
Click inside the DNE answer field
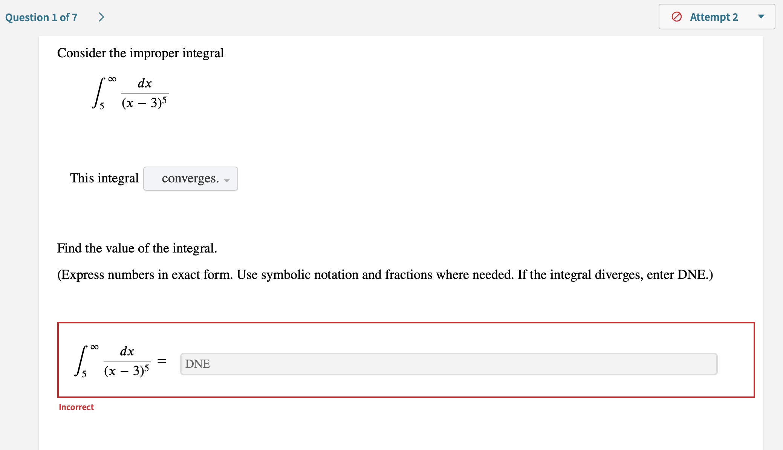coord(448,364)
